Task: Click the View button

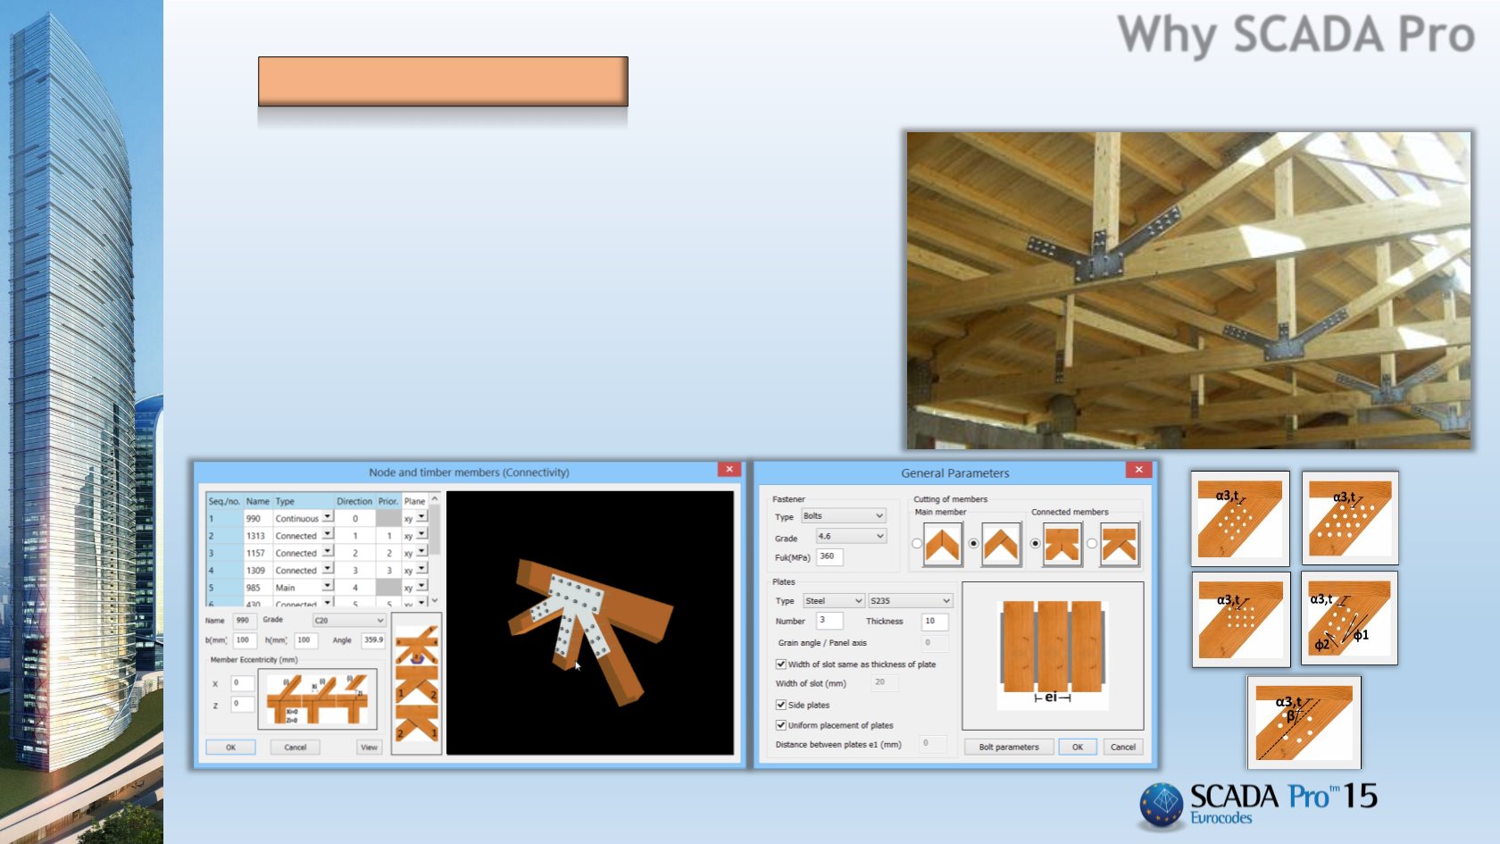Action: click(370, 748)
